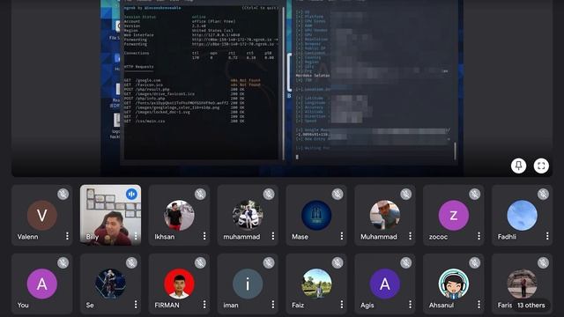
Task: Open more options for Billy
Action: pyautogui.click(x=136, y=236)
